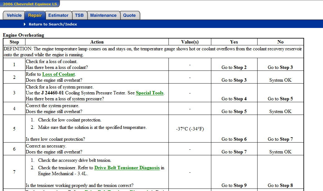The height and width of the screenshot is (191, 323).
Task: Open the Loss of Coolant link
Action: pyautogui.click(x=59, y=74)
